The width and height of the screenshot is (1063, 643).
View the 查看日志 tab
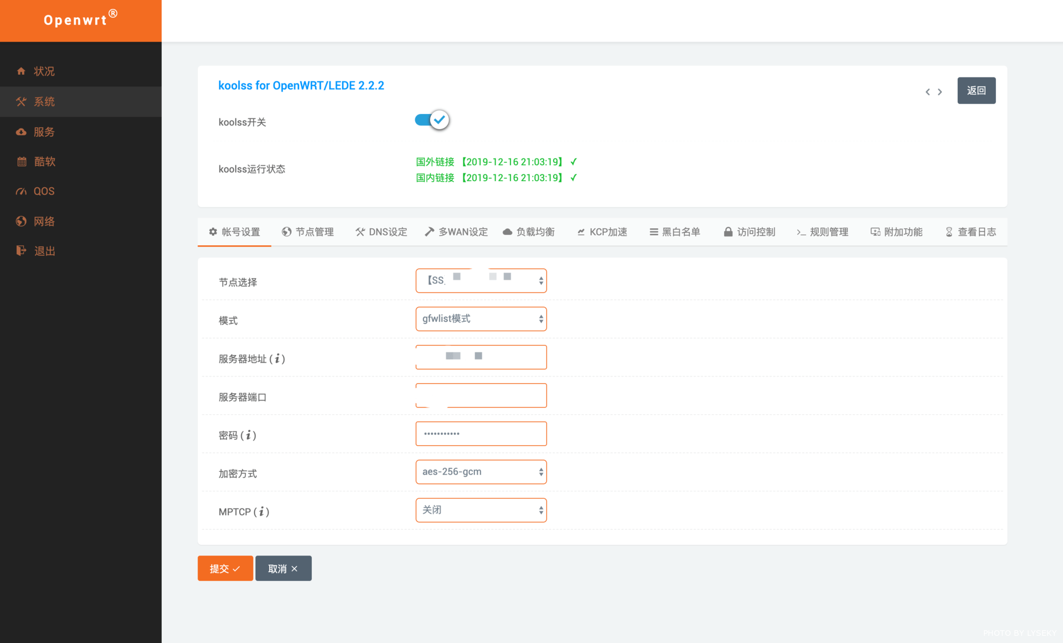(x=971, y=232)
